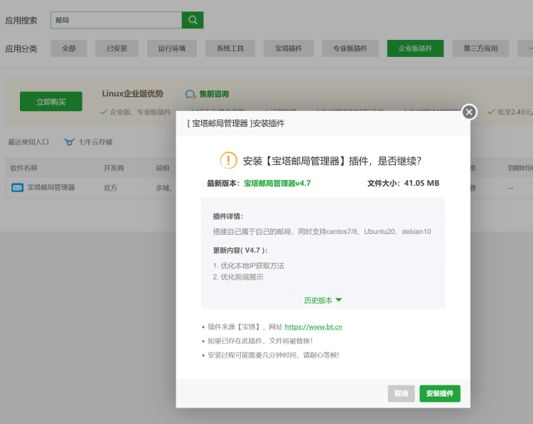Click the 宝塔邮局管理器 row name

point(51,188)
